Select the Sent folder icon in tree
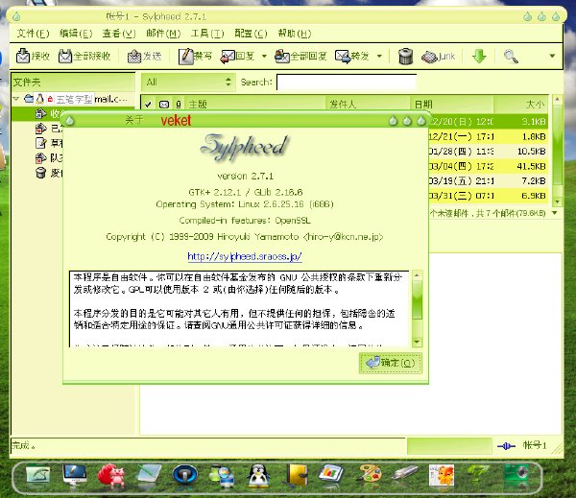 (x=40, y=129)
